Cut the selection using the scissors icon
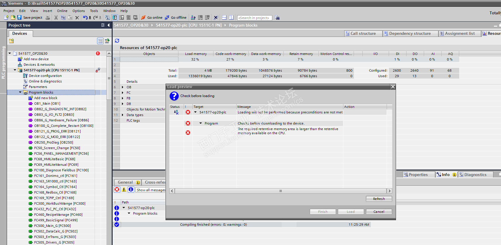Image resolution: width=501 pixels, height=245 pixels. click(56, 18)
